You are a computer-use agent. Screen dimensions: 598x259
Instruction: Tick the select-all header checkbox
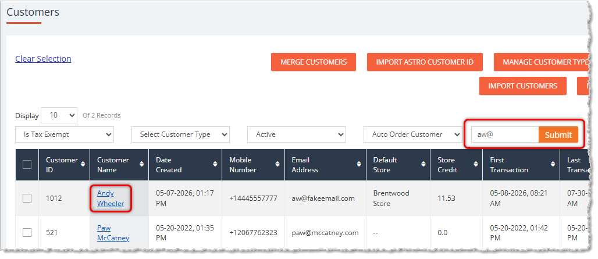pos(27,165)
